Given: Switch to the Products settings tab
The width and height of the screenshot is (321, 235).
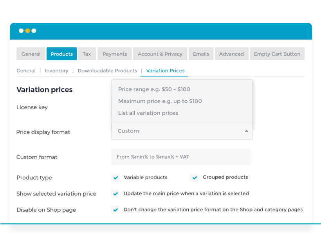Looking at the screenshot, I should [61, 54].
